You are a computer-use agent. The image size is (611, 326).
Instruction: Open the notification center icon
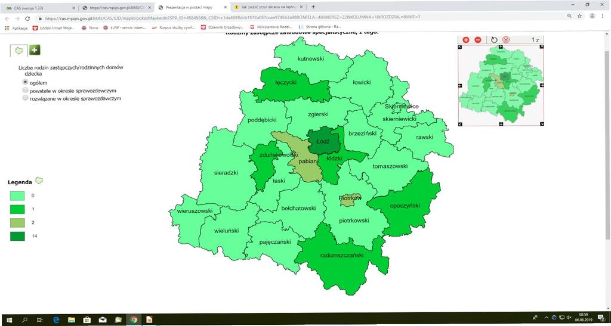pyautogui.click(x=601, y=319)
